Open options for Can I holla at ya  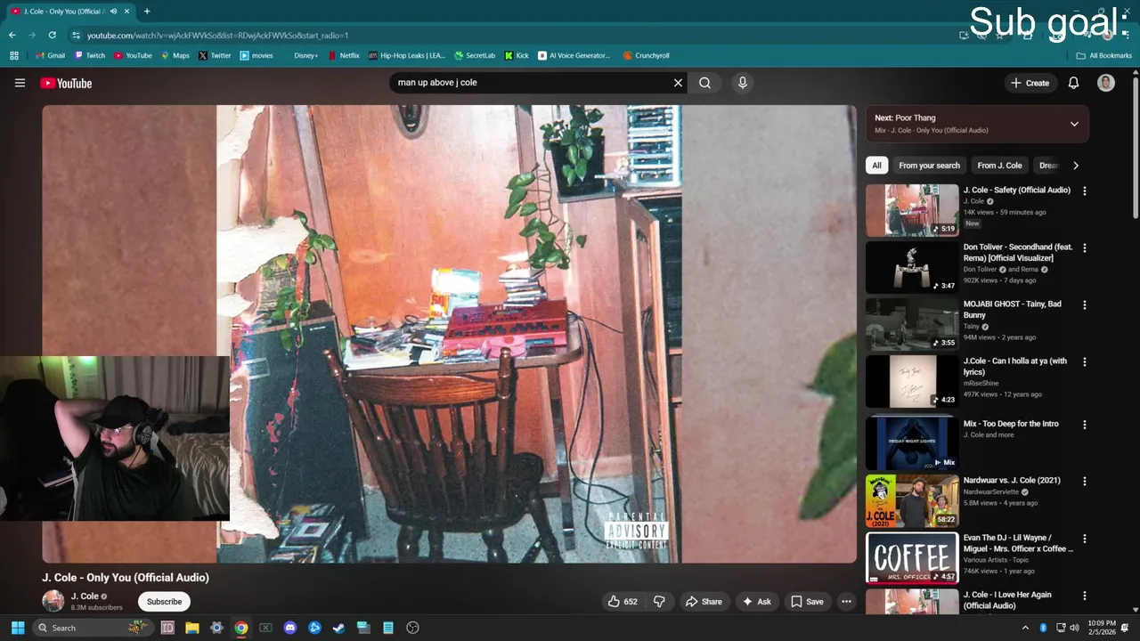(1084, 361)
